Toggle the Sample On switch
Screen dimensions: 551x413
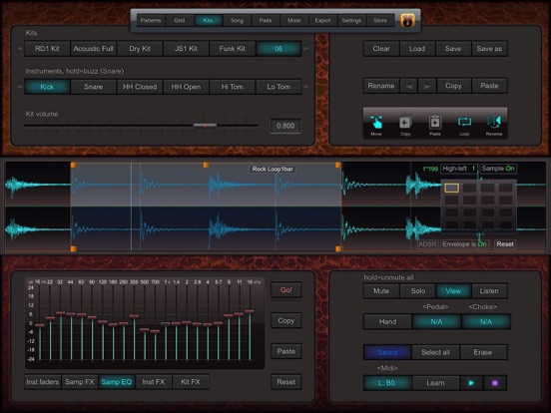pyautogui.click(x=498, y=169)
